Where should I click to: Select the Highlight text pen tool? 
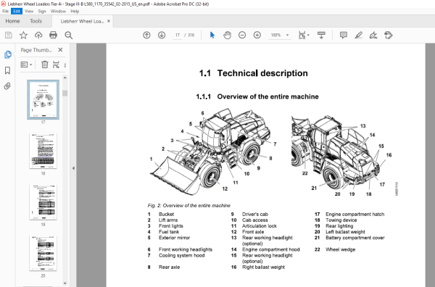pyautogui.click(x=358, y=36)
